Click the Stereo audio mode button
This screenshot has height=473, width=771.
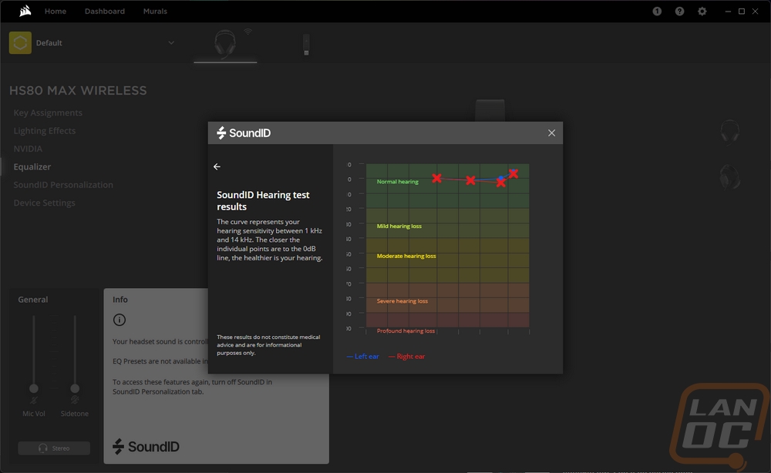click(54, 448)
